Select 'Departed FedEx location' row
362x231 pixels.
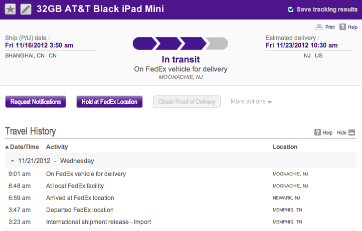(x=181, y=210)
